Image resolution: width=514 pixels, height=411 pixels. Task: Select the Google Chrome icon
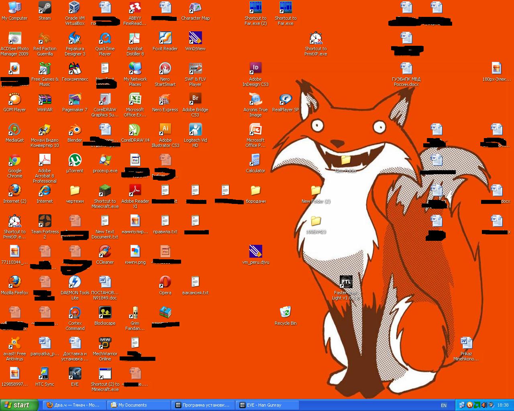pyautogui.click(x=14, y=166)
